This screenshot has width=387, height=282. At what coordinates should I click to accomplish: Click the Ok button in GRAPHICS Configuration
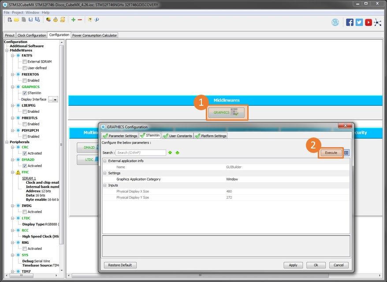pyautogui.click(x=316, y=265)
